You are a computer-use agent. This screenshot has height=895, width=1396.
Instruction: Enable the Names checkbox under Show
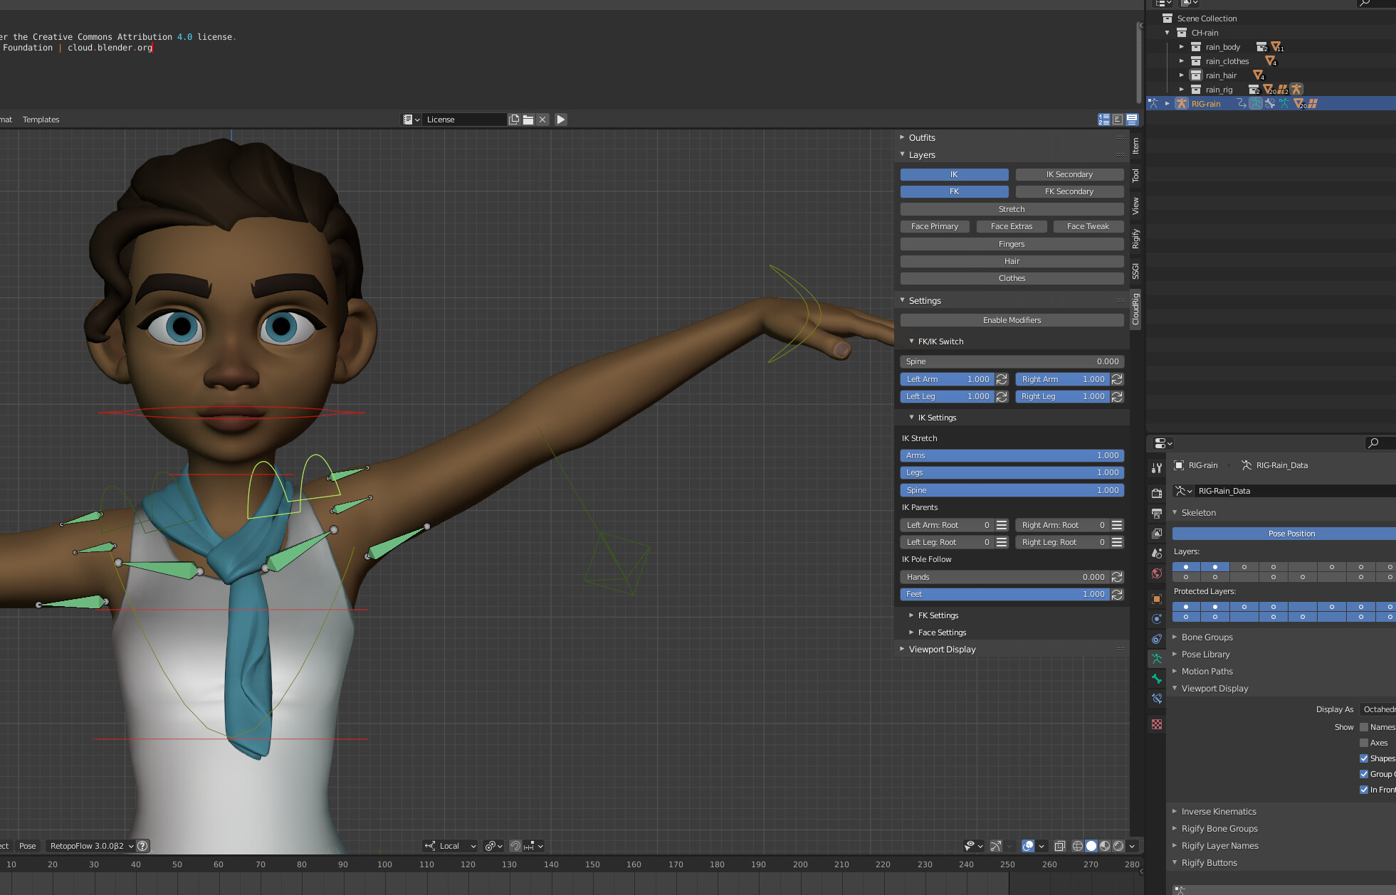pyautogui.click(x=1364, y=727)
